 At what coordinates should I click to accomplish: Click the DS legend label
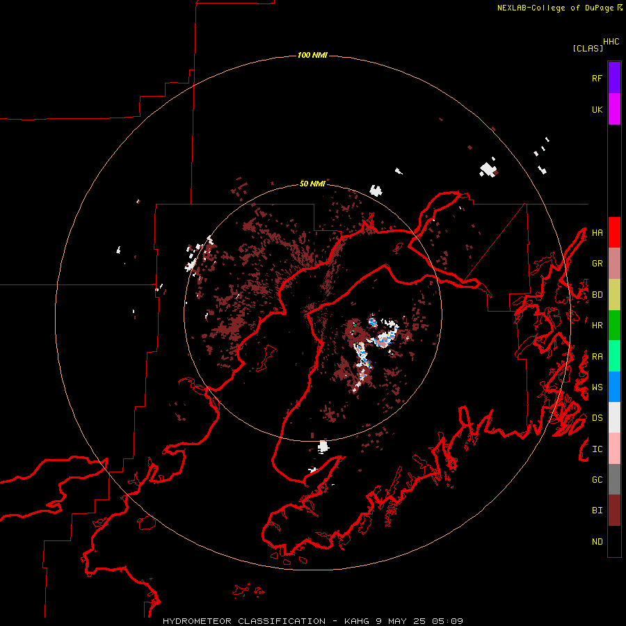pyautogui.click(x=597, y=418)
